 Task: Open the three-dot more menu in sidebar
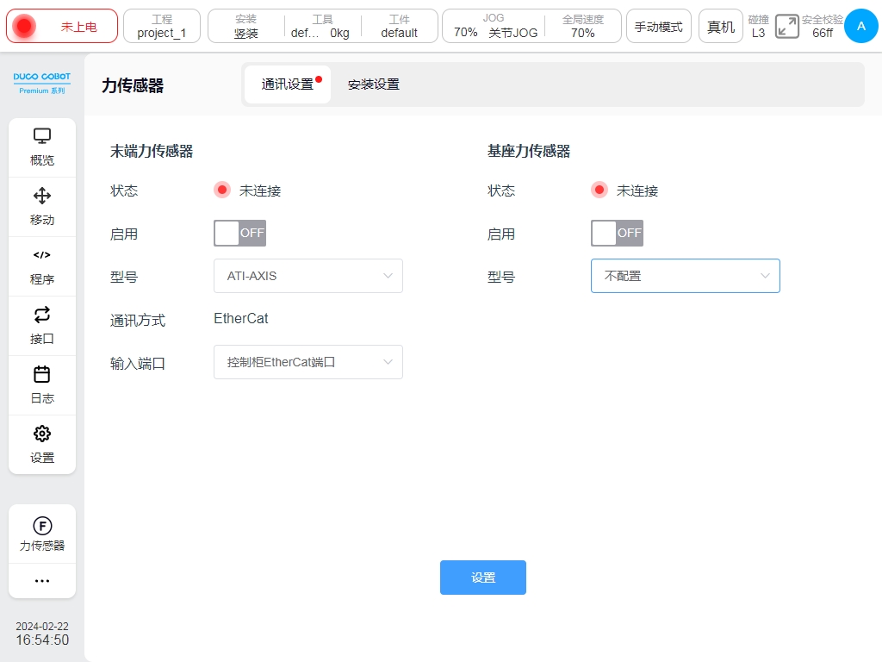(x=42, y=581)
